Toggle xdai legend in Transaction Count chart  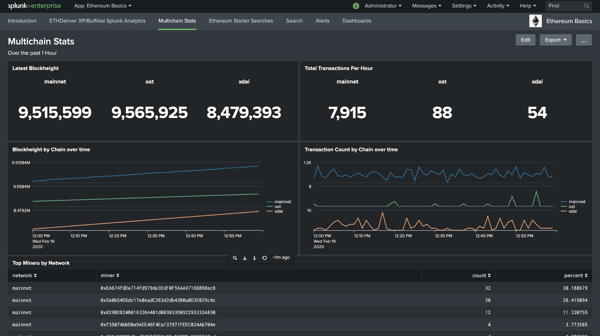point(569,211)
